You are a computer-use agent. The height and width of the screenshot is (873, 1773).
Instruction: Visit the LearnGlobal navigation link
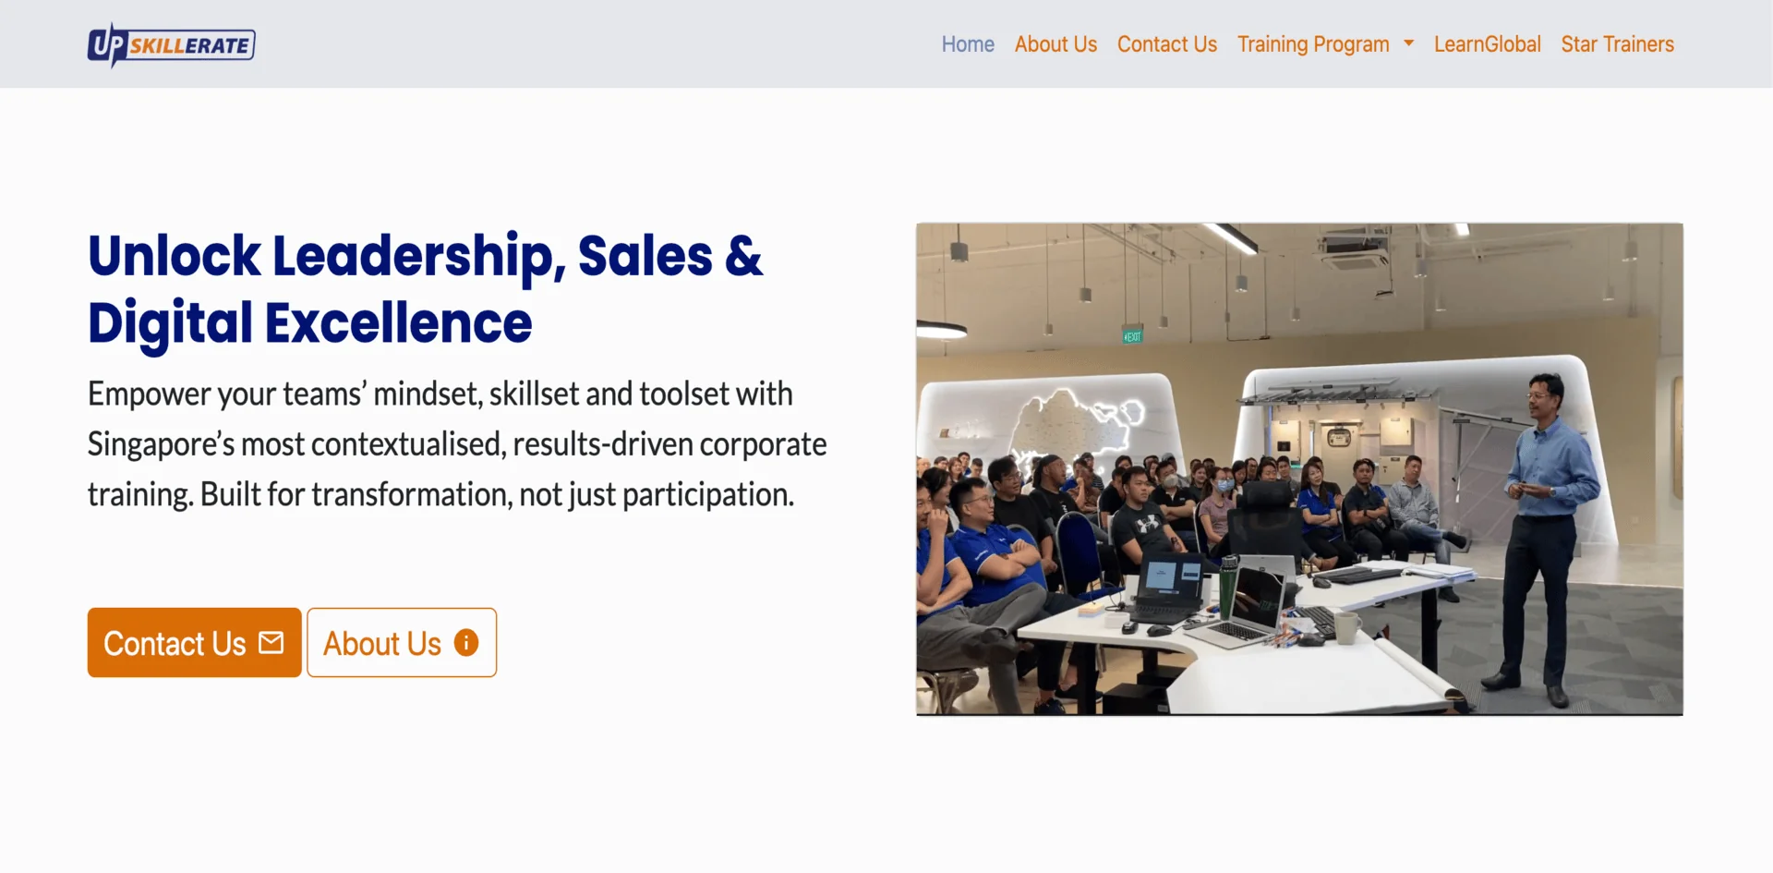(x=1487, y=44)
